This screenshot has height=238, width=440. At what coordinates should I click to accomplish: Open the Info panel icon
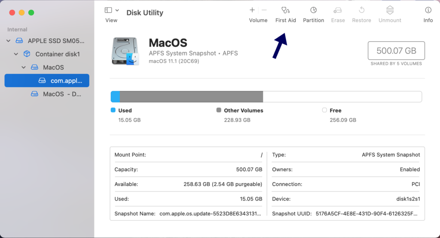[x=428, y=10]
